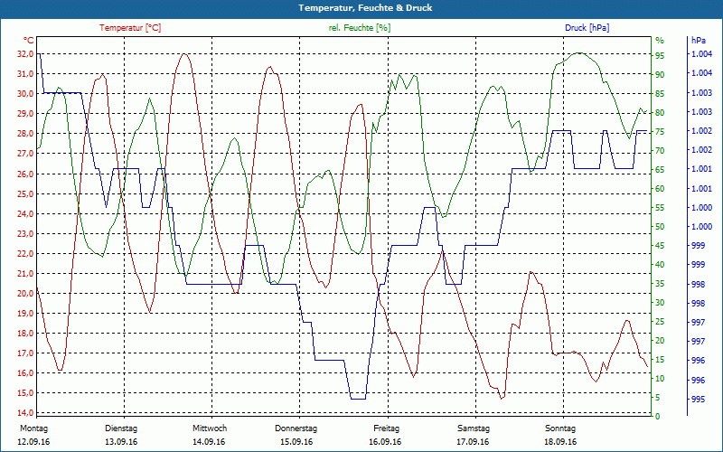Click the 50 humidity axis tick
Viewport: 723px width, 452px height.
[x=660, y=227]
